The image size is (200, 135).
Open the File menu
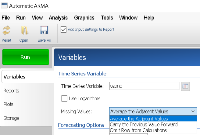(6, 18)
